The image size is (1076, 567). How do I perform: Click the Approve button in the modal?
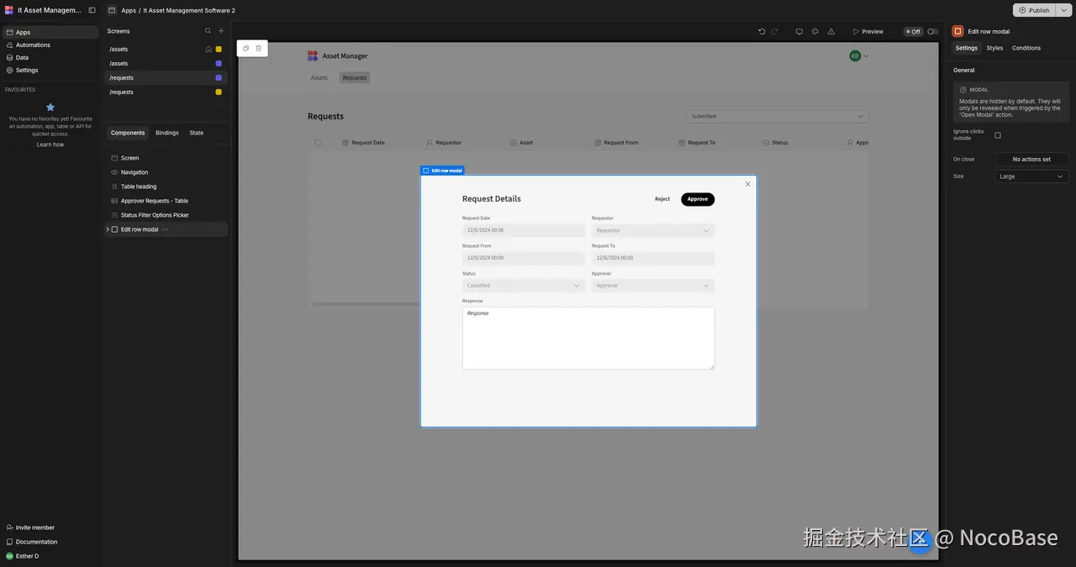pyautogui.click(x=698, y=199)
